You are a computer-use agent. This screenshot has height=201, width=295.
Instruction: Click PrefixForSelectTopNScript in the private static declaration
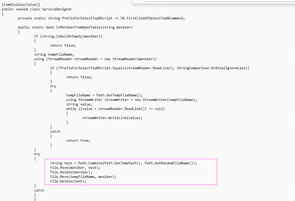coord(87,18)
